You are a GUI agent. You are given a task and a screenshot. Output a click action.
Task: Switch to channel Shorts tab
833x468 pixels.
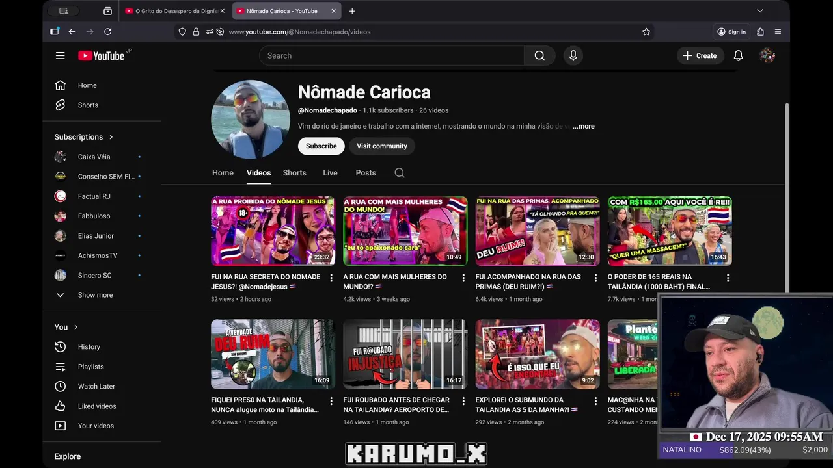coord(295,173)
